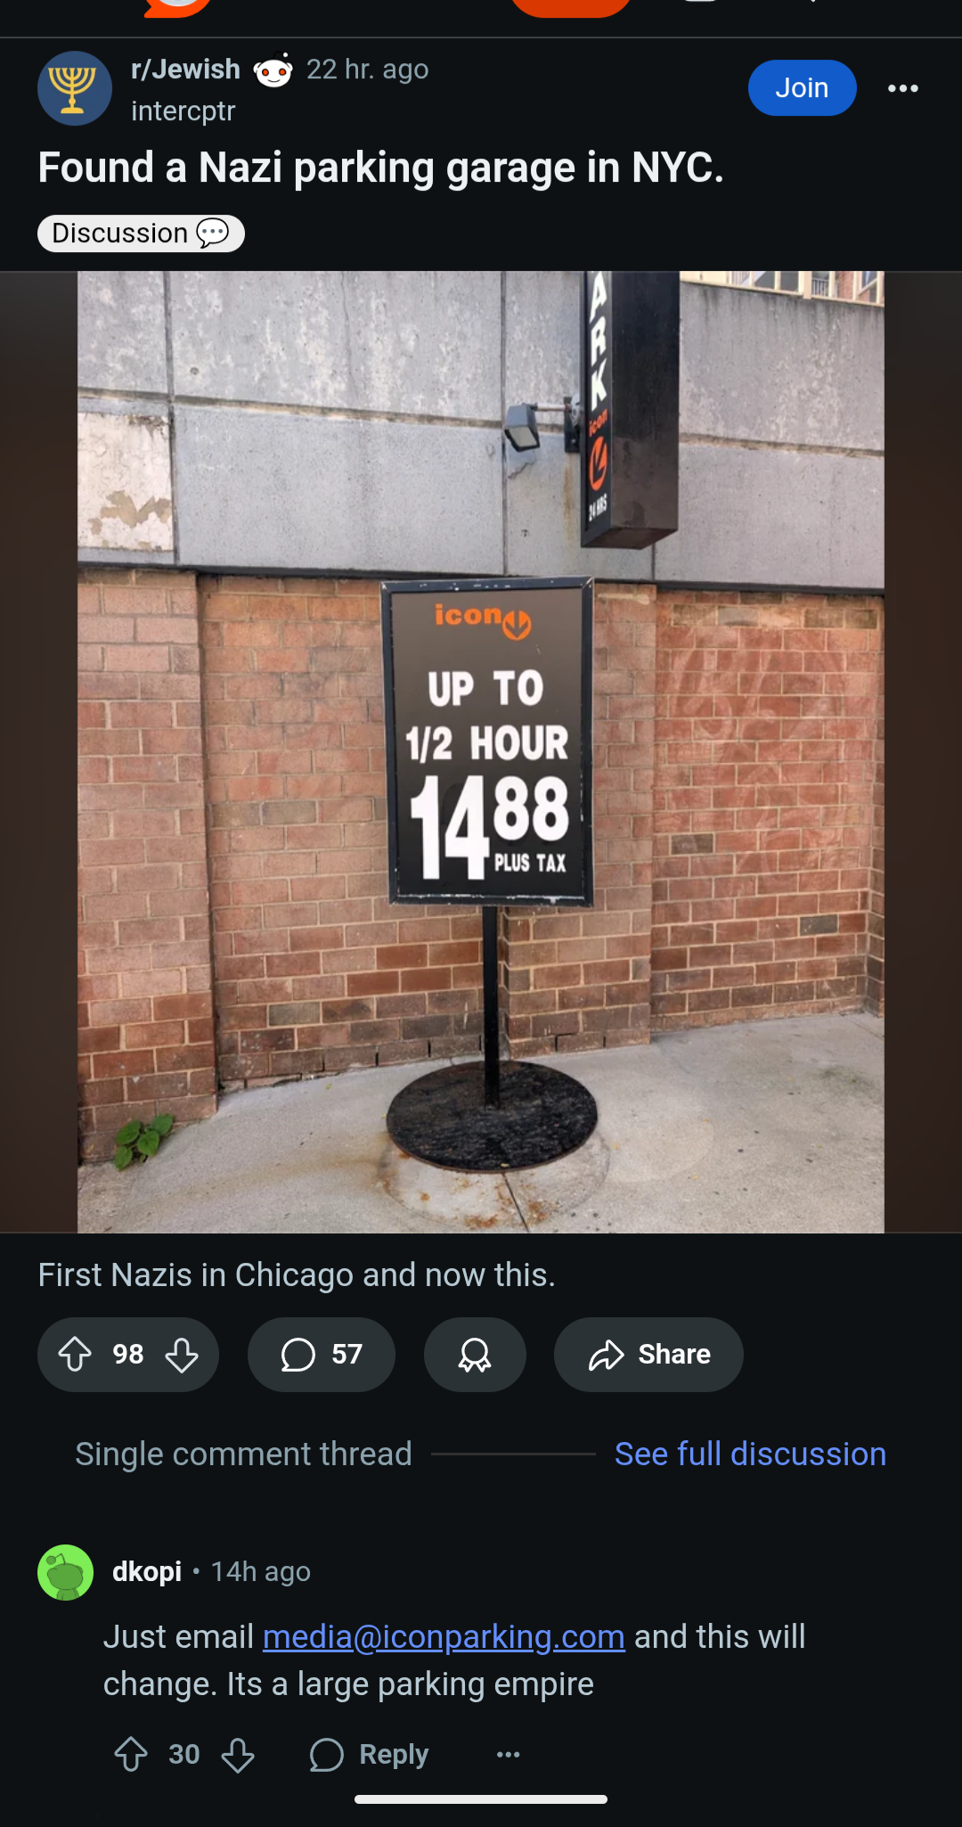This screenshot has width=962, height=1827.
Task: Open the 57 comments on the post
Action: 321,1355
